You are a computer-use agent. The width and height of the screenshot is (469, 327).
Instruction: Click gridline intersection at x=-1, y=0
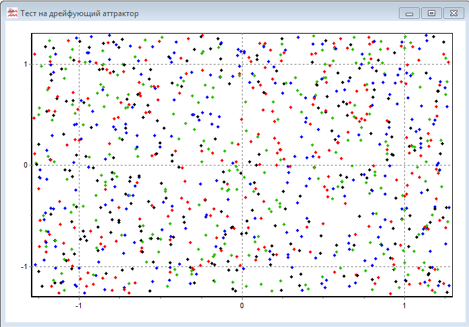point(79,165)
